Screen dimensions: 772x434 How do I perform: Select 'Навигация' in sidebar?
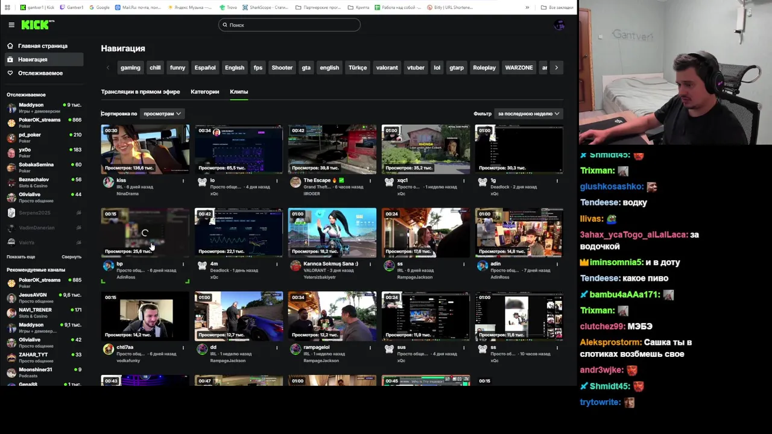44,59
